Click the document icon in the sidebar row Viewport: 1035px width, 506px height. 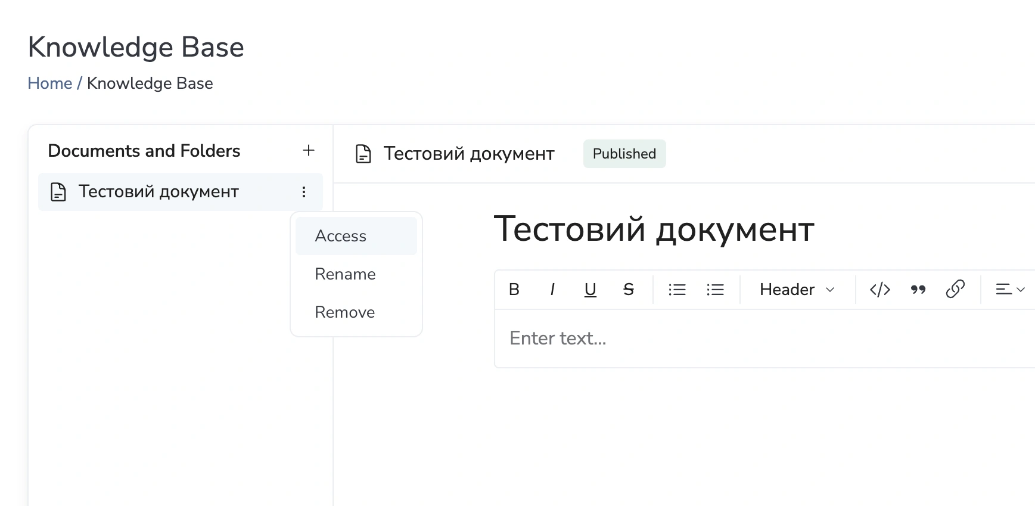58,192
